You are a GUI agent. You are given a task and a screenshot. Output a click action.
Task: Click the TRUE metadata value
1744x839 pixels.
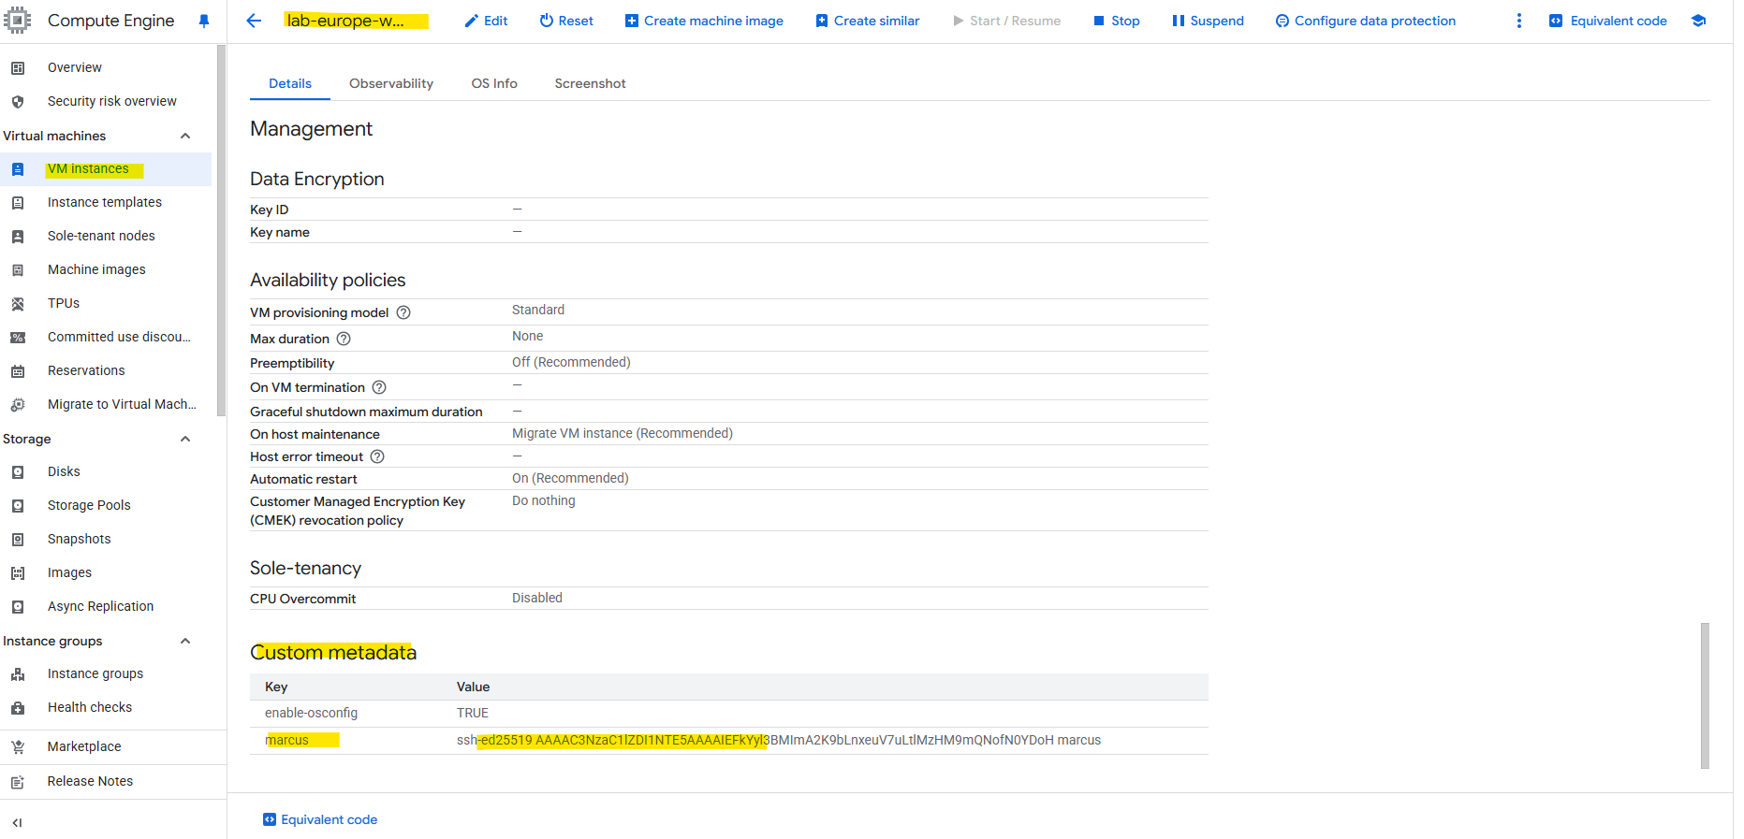pos(473,713)
